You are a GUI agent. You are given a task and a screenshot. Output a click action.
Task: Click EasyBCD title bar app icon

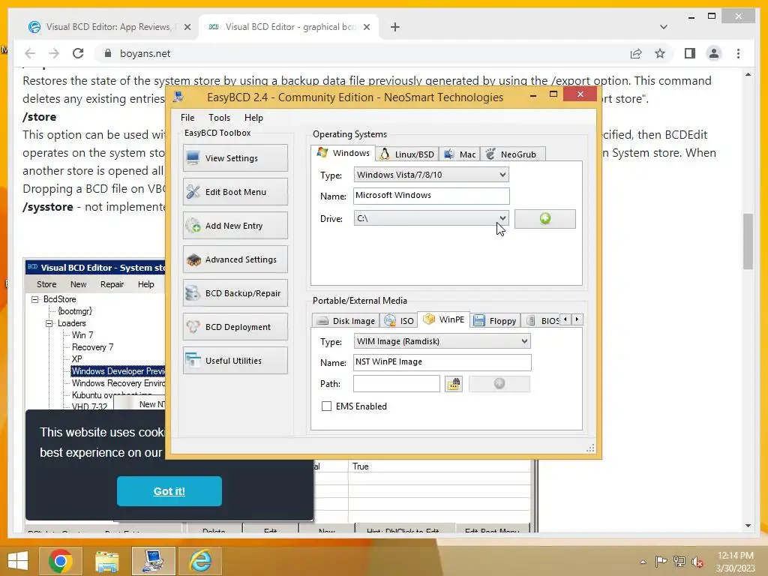click(178, 97)
